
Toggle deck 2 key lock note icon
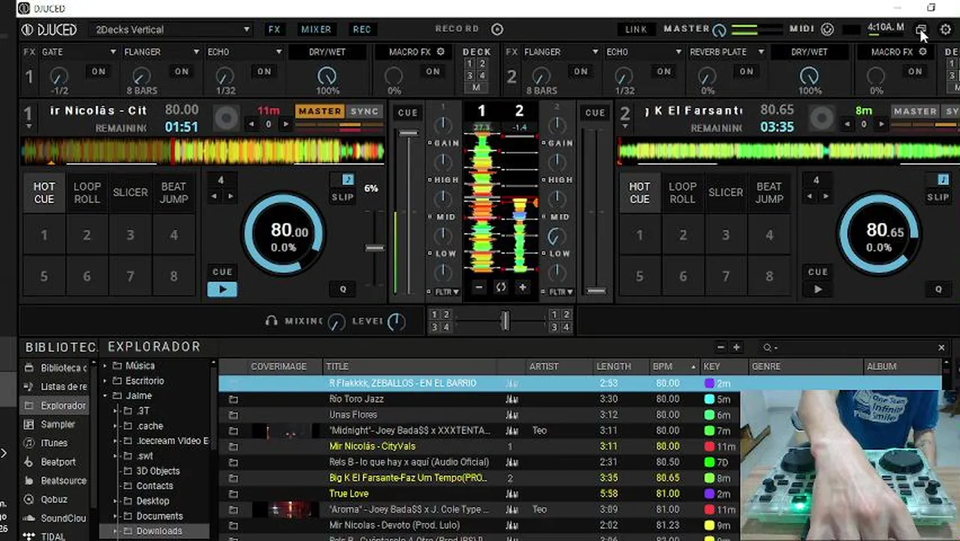pyautogui.click(x=943, y=180)
